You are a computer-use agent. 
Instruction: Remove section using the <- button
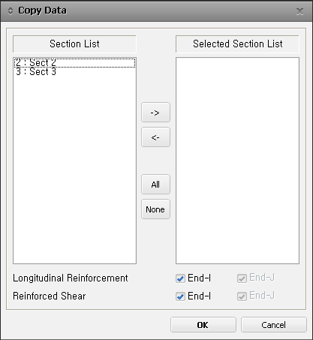155,137
